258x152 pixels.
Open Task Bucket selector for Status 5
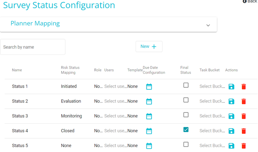pos(212,145)
